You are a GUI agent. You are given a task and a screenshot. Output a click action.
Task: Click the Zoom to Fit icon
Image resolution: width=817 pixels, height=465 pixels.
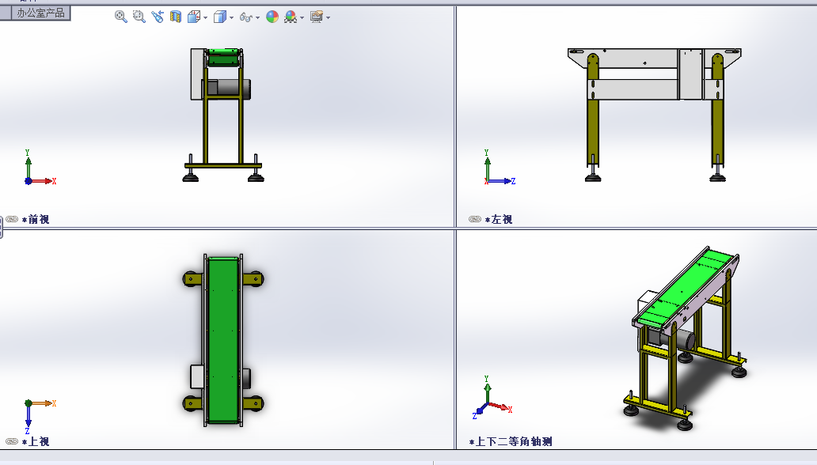121,17
